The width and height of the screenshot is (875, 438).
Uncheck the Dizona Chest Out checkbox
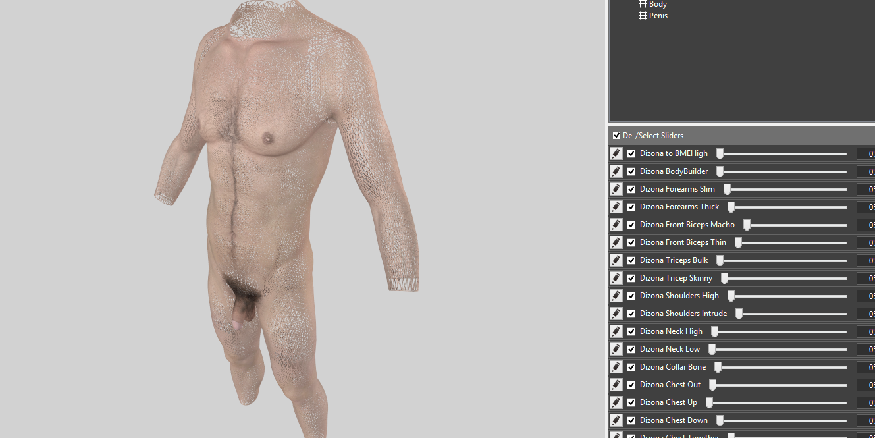631,385
